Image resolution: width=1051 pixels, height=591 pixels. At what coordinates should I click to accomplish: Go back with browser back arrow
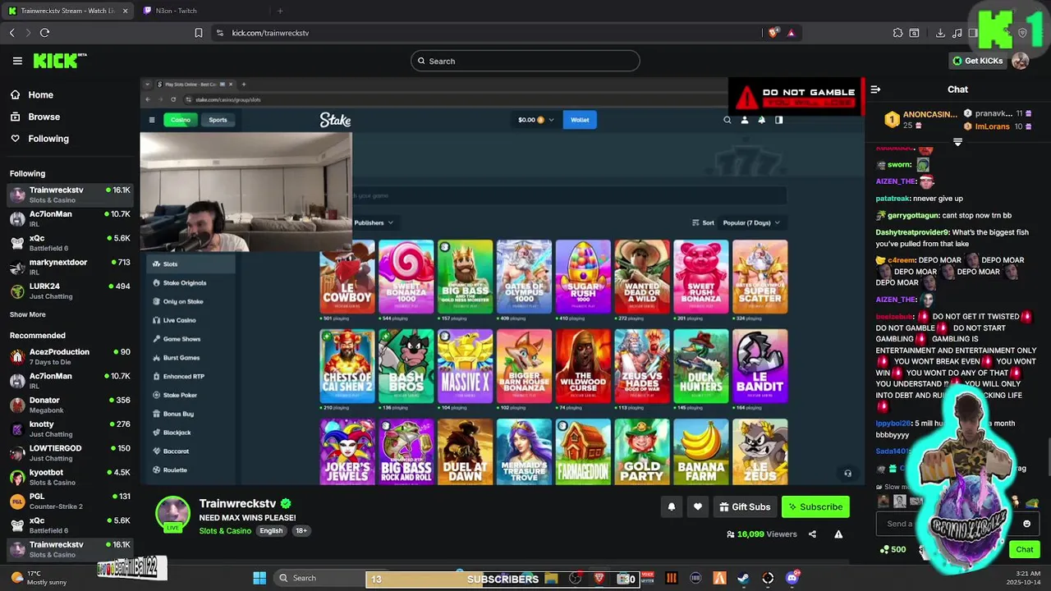(x=11, y=33)
